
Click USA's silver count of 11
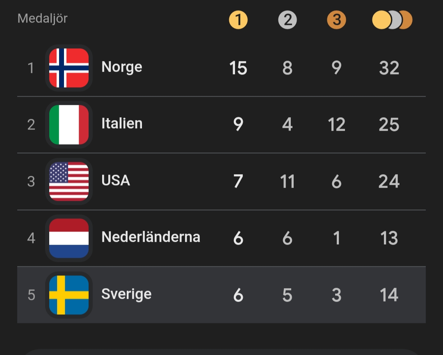click(288, 181)
